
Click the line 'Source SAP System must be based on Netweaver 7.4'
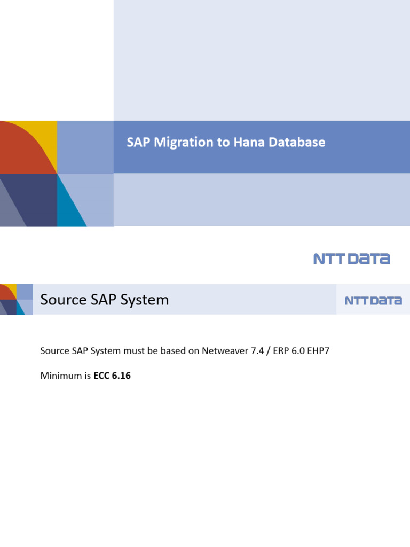coord(185,350)
